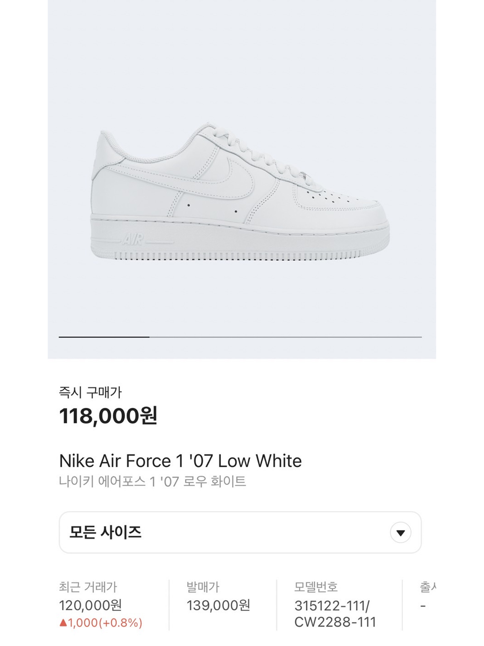Click the image carousel progress bar
Image resolution: width=484 pixels, height=646 pixels.
click(x=240, y=337)
